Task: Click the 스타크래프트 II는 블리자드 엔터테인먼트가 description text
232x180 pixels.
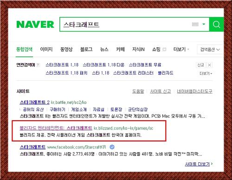Action: pyautogui.click(x=112, y=116)
